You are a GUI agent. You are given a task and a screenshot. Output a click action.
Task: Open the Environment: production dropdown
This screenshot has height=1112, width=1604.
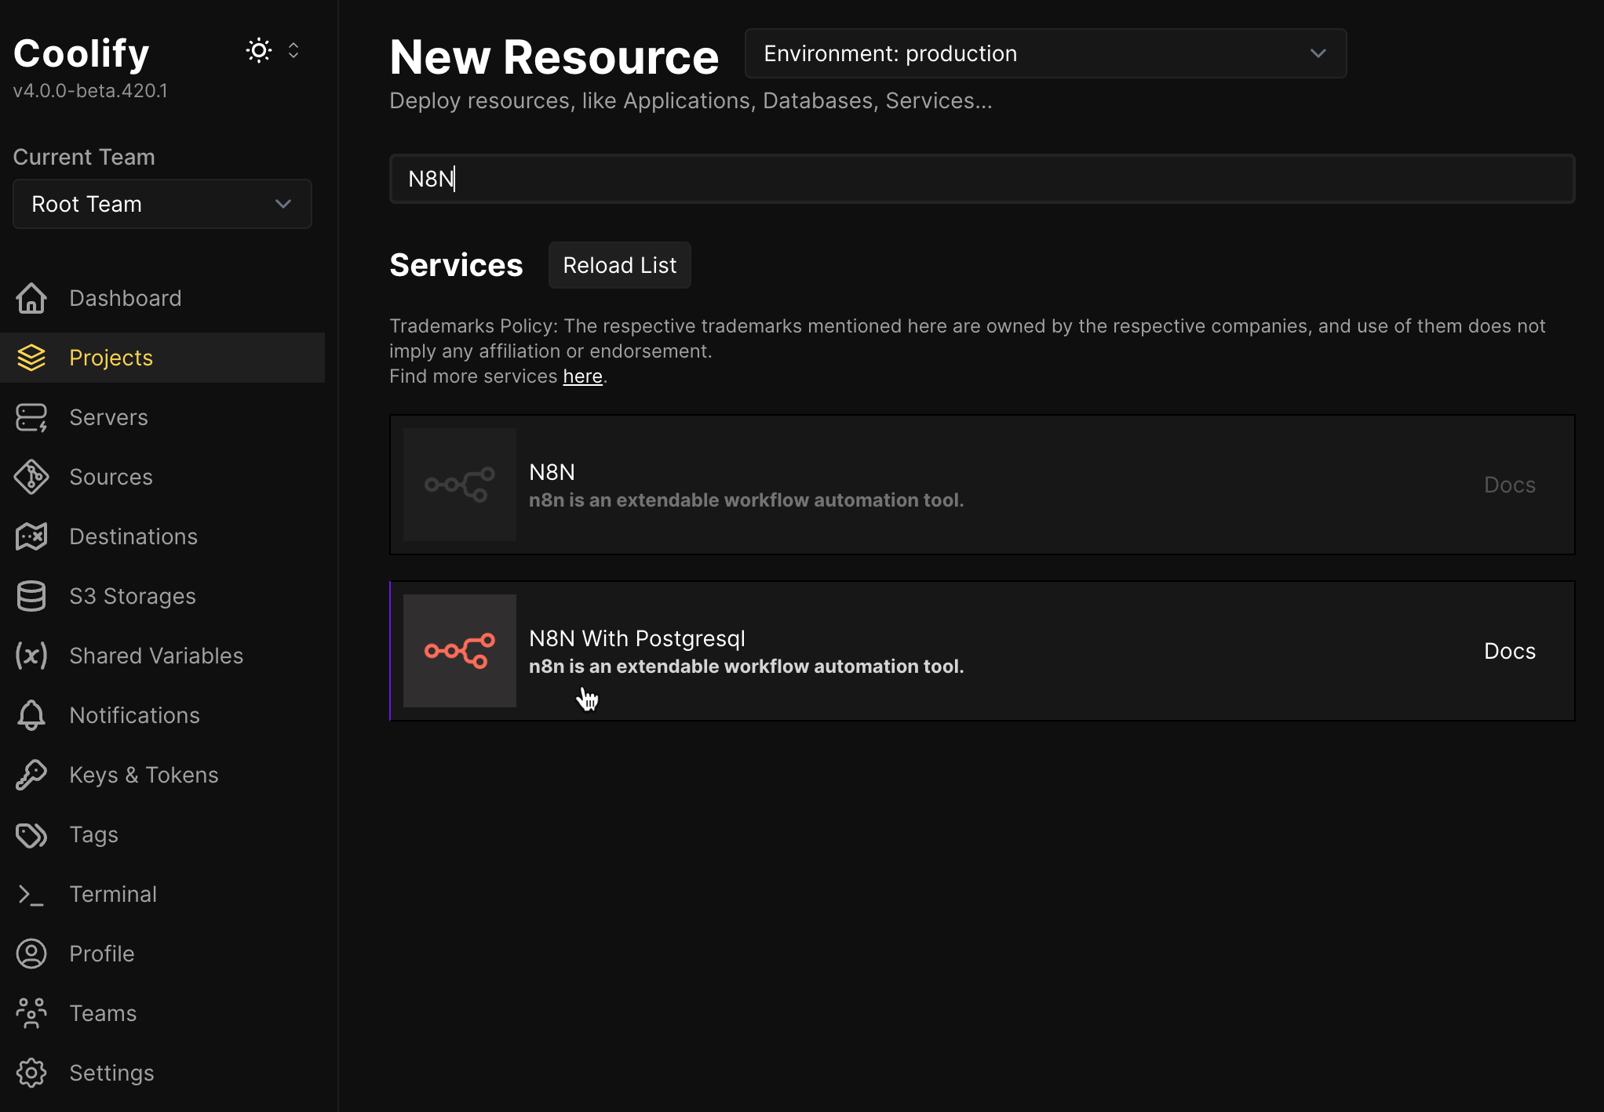pos(1045,53)
